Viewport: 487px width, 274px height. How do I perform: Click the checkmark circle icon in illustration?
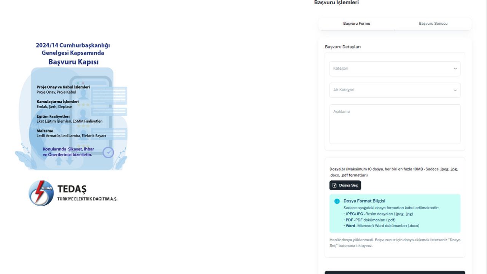click(108, 153)
